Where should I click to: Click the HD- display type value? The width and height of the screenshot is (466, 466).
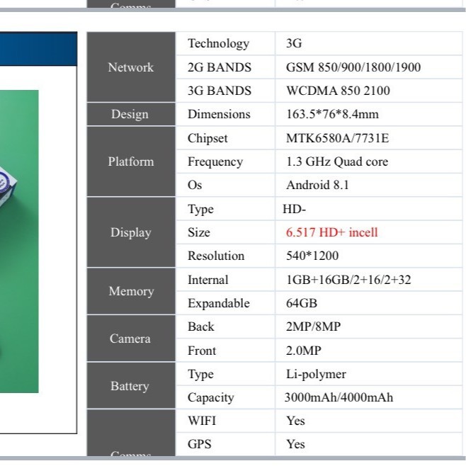294,209
